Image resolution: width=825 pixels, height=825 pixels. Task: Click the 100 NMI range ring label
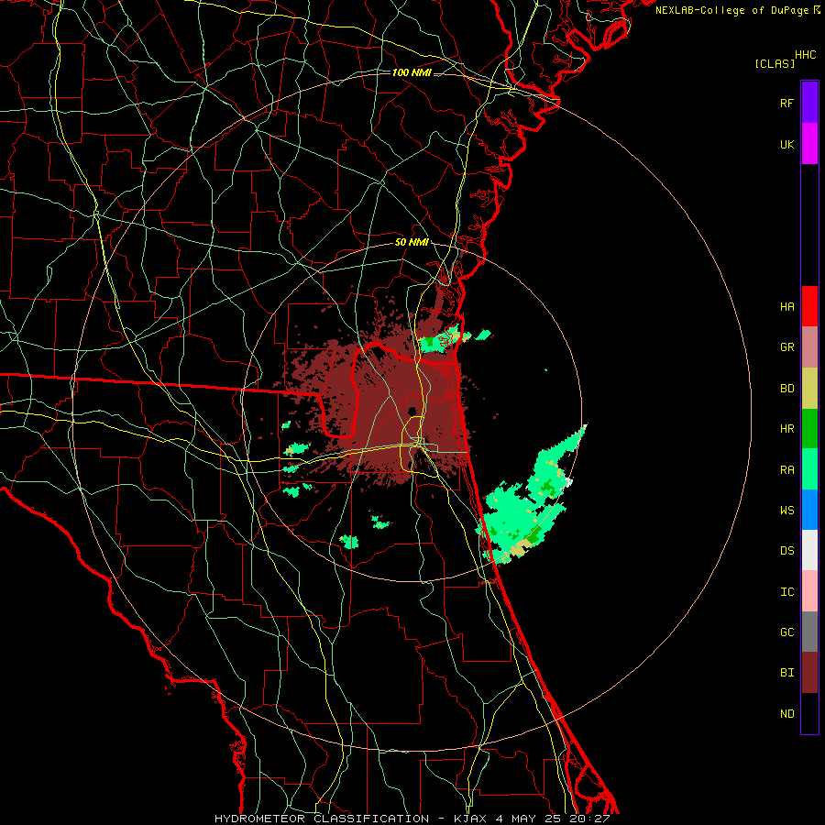point(412,72)
